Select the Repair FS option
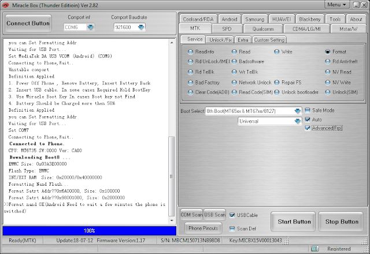 [x=277, y=83]
